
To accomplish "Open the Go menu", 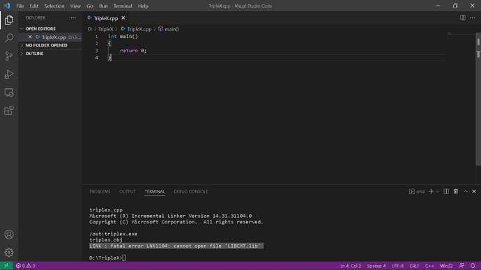I will pyautogui.click(x=89, y=6).
